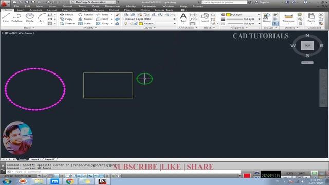The width and height of the screenshot is (329, 185).
Task: Switch to the Layout2 tab
Action: pyautogui.click(x=50, y=159)
